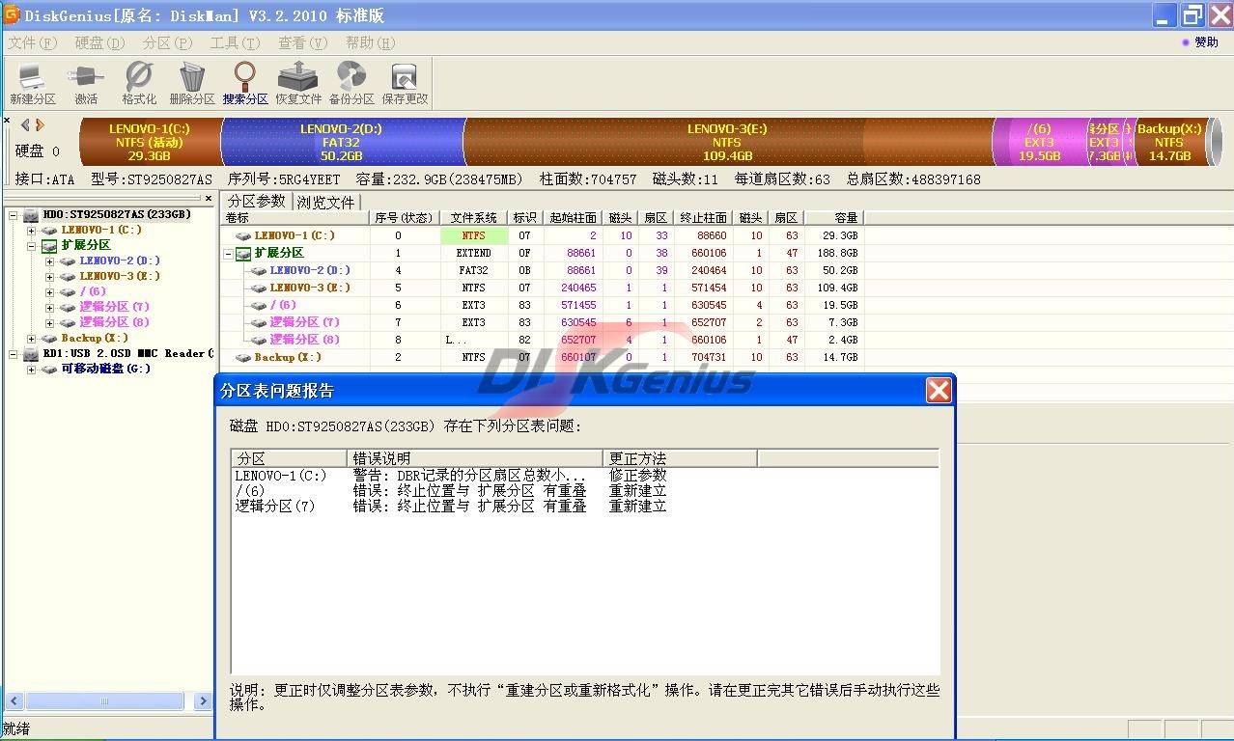Image resolution: width=1234 pixels, height=741 pixels.
Task: Collapse 扩展分区 row in the partition table
Action: click(x=229, y=254)
